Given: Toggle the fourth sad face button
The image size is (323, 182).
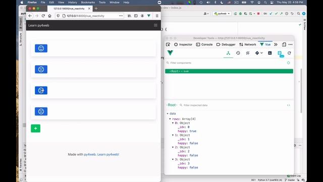Looking at the screenshot, I should pos(41,111).
